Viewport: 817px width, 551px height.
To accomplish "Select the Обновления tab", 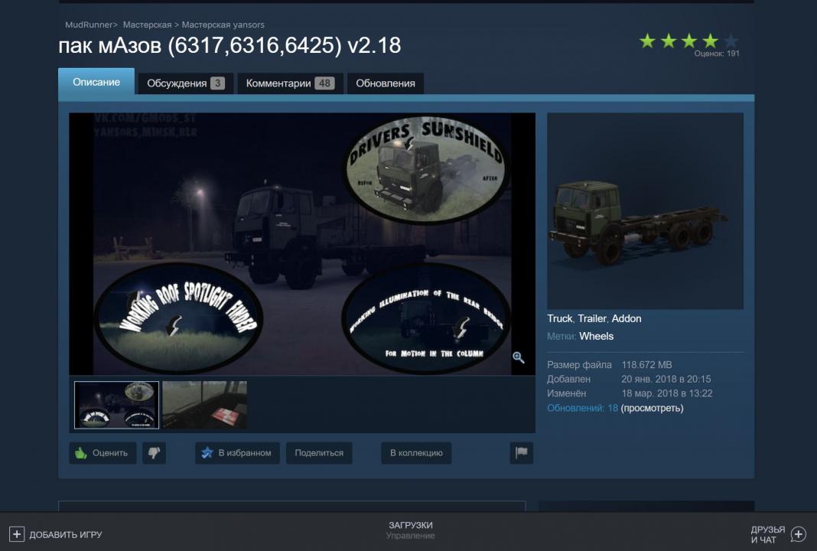I will 386,83.
